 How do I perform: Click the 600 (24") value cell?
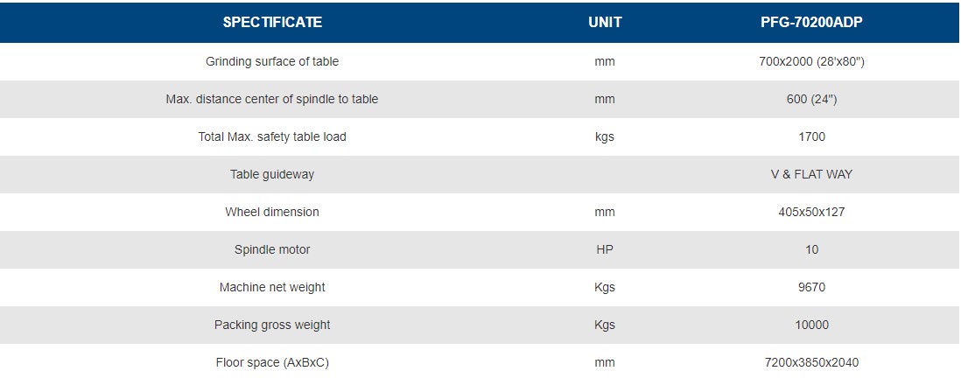[811, 99]
